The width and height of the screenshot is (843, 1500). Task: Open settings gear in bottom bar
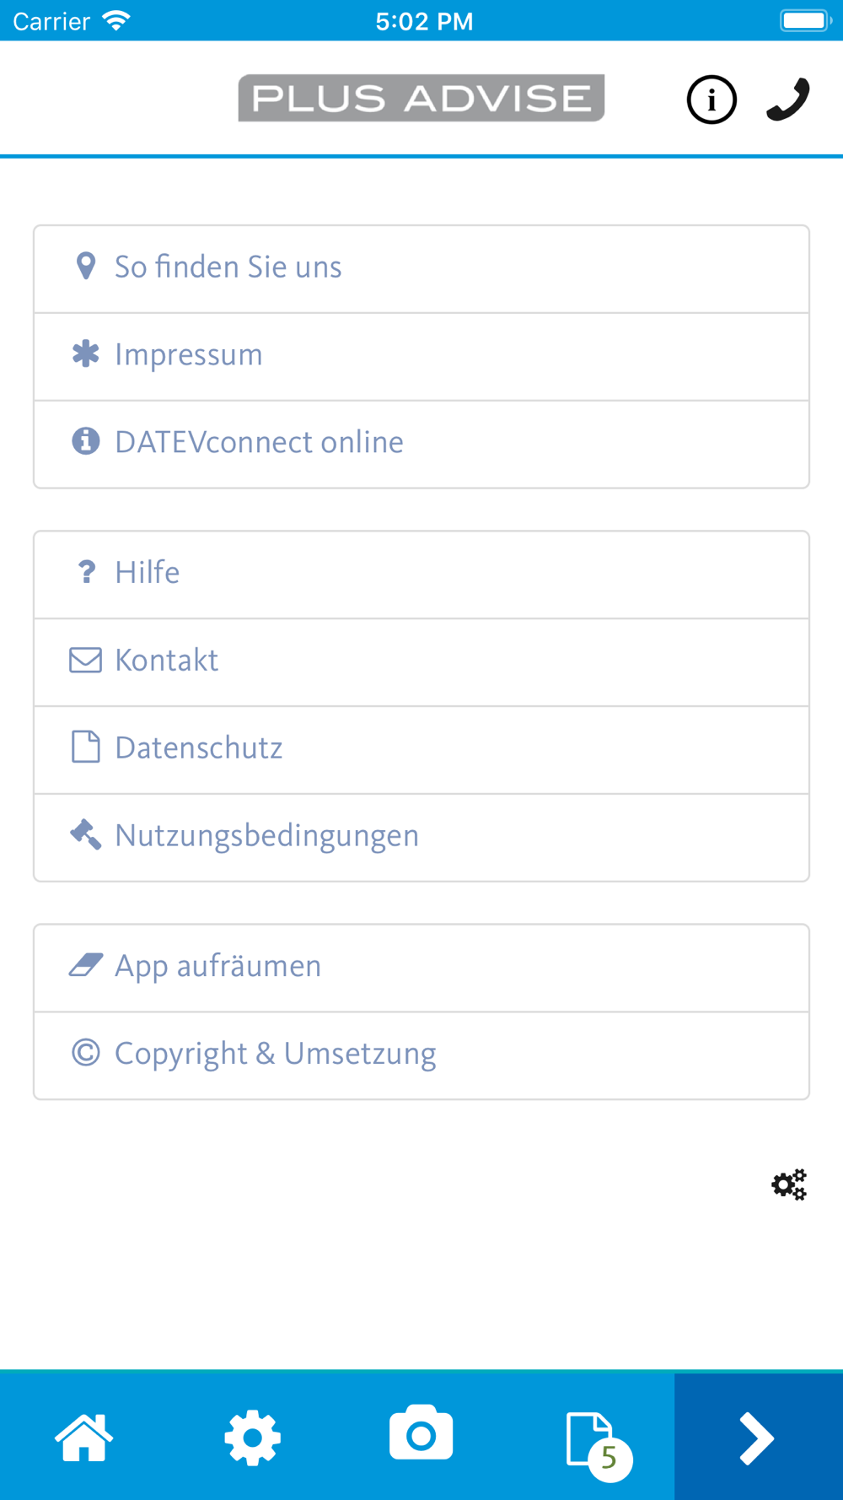pyautogui.click(x=253, y=1437)
